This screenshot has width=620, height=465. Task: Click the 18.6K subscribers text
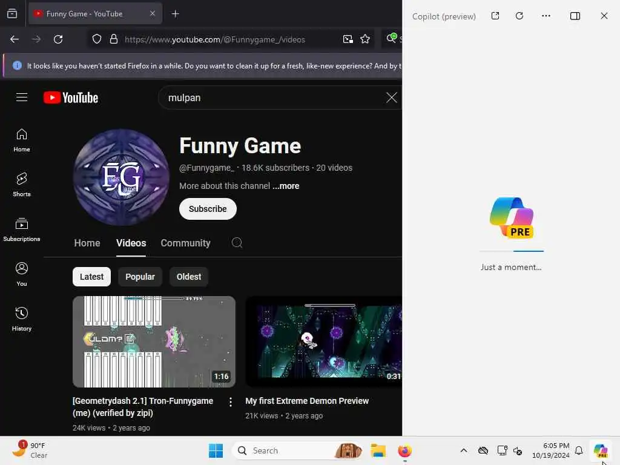point(275,168)
